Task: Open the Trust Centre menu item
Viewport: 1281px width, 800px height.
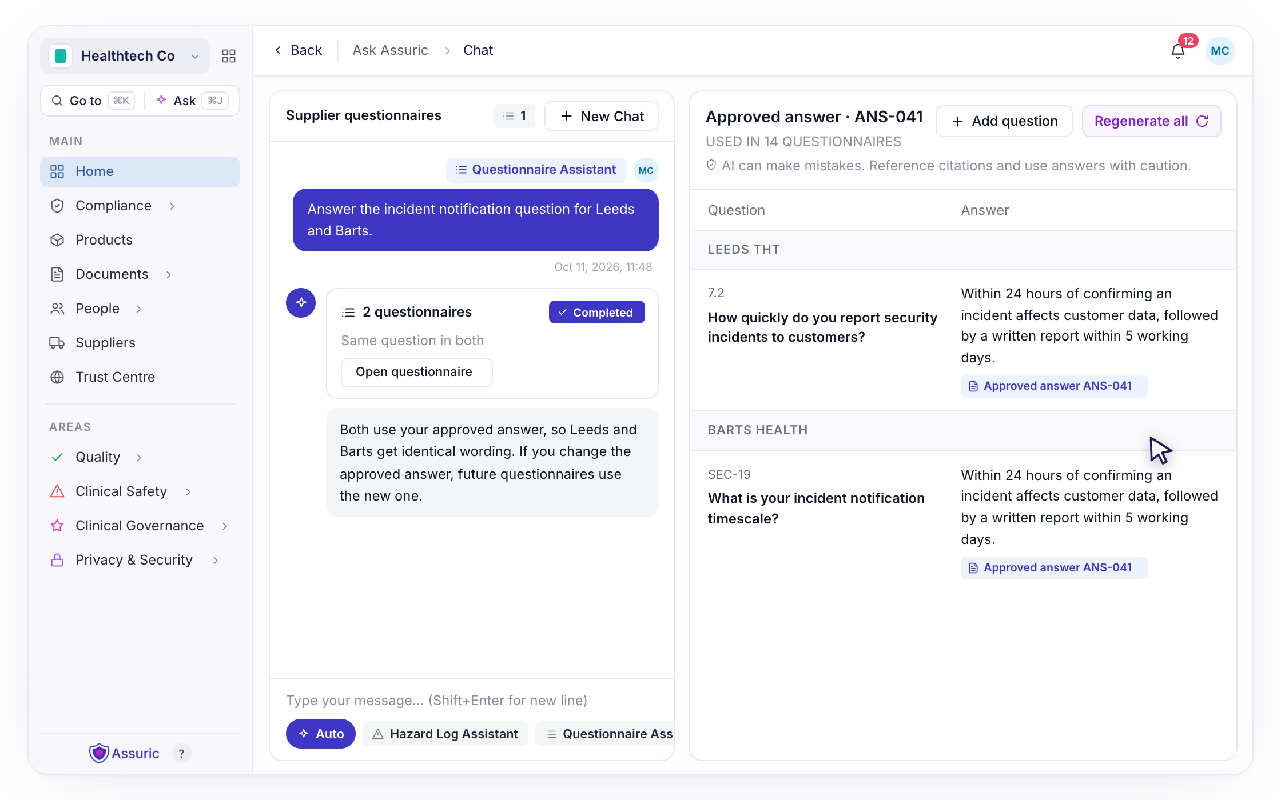Action: pyautogui.click(x=140, y=377)
